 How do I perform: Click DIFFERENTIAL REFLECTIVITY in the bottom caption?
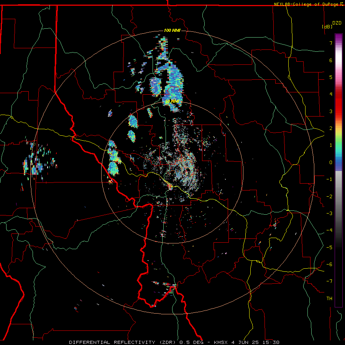[112, 342]
